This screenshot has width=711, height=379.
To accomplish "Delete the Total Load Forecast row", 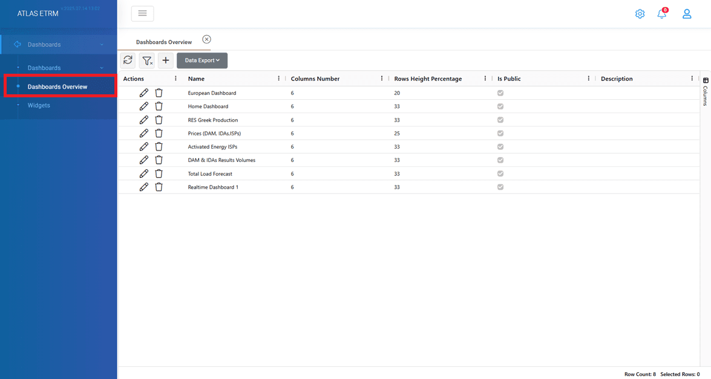I will point(159,173).
